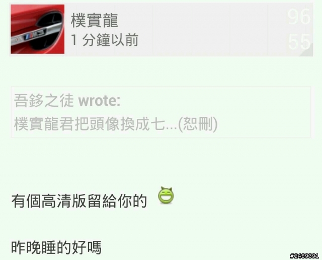Viewport: 322px width, 260px height.
Task: Open poster 樸實龍's profile name
Action: coord(95,20)
